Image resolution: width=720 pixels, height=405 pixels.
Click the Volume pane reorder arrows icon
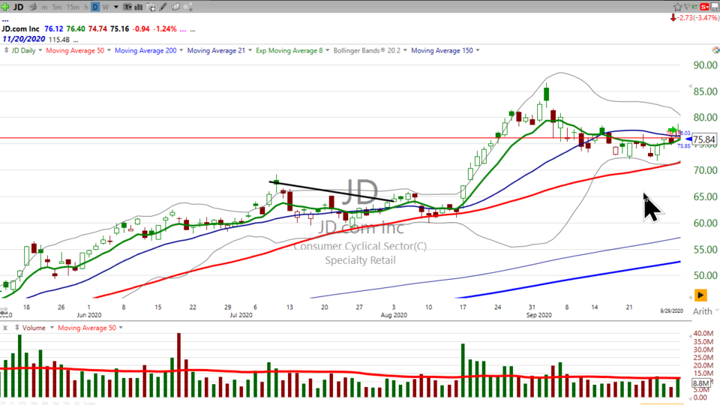point(16,328)
